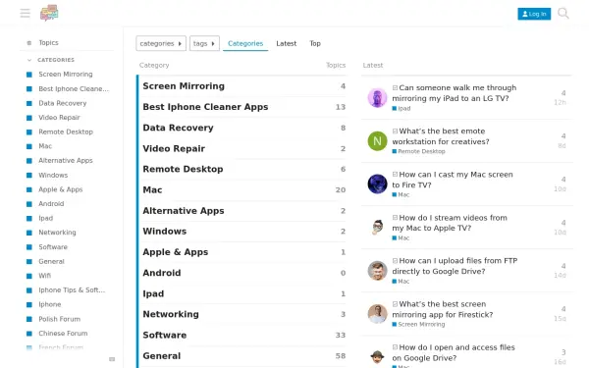Open Iphone Tips & Soft... sidebar link
This screenshot has width=589, height=368.
pyautogui.click(x=72, y=290)
